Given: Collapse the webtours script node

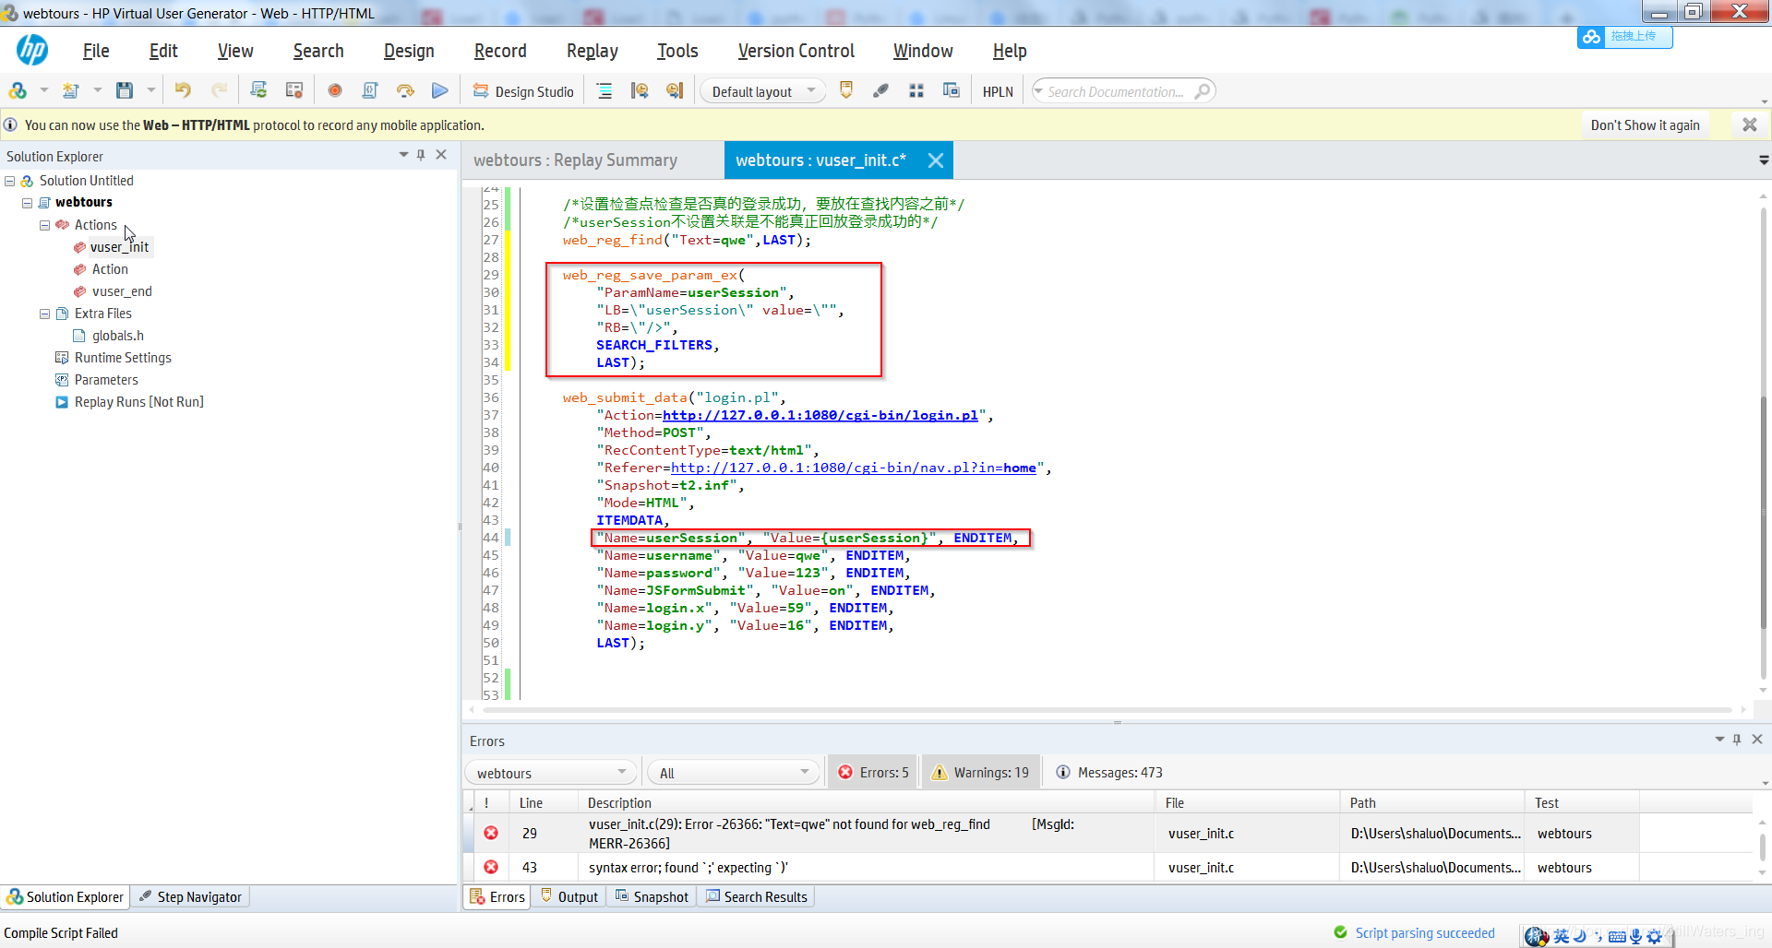Looking at the screenshot, I should coord(28,203).
